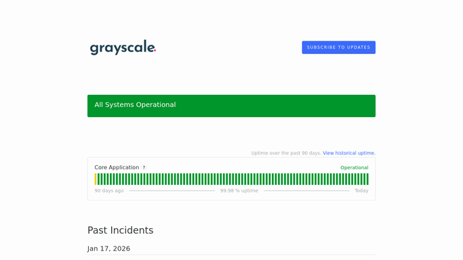Image resolution: width=463 pixels, height=260 pixels.
Task: Select the first green bar next to yellow bar
Action: (x=98, y=179)
